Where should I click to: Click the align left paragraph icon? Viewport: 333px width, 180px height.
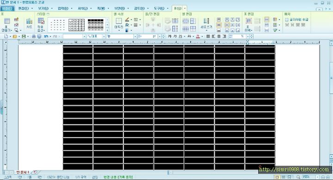(213, 37)
